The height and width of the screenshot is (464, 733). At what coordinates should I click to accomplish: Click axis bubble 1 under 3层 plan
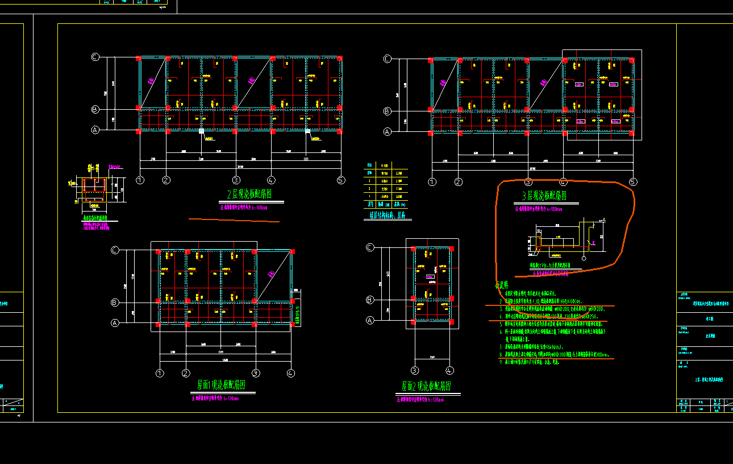pos(432,182)
